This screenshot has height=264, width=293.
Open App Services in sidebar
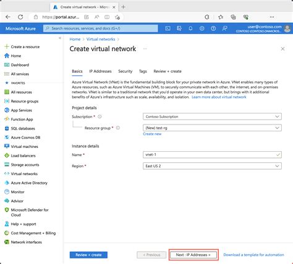tap(18, 110)
